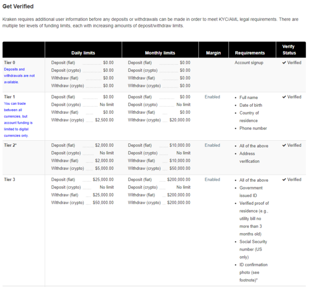
Task: Click Tier 2 Margin 'Enabled' text
Action: point(212,145)
